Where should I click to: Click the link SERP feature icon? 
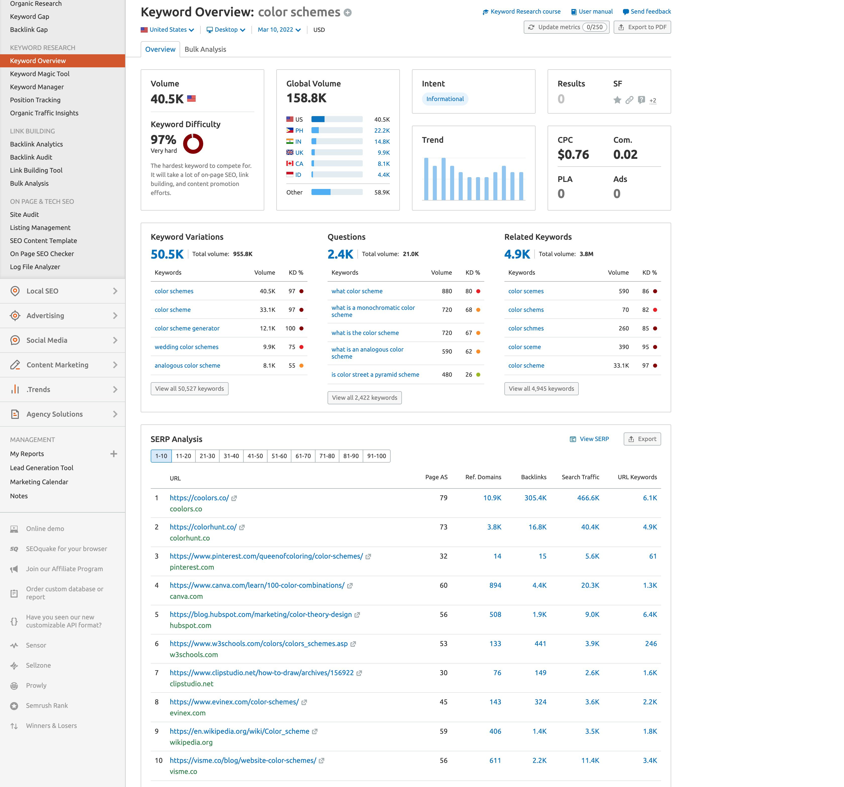click(x=629, y=100)
